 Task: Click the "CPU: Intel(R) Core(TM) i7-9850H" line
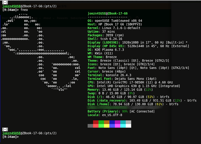coord(130,82)
